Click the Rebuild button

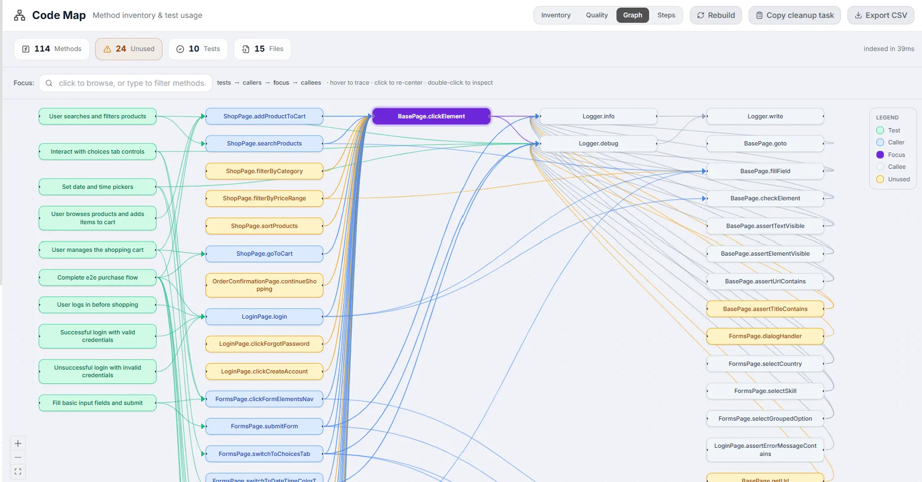[716, 15]
